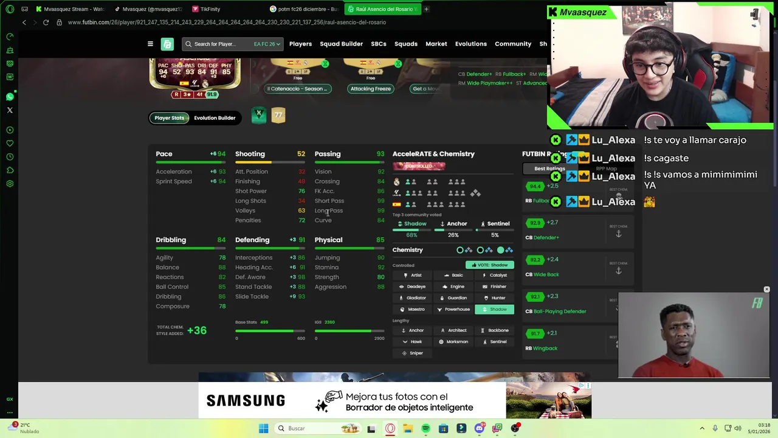Click the Shadow 68% community vote bar
Image resolution: width=778 pixels, height=438 pixels.
coord(411,229)
